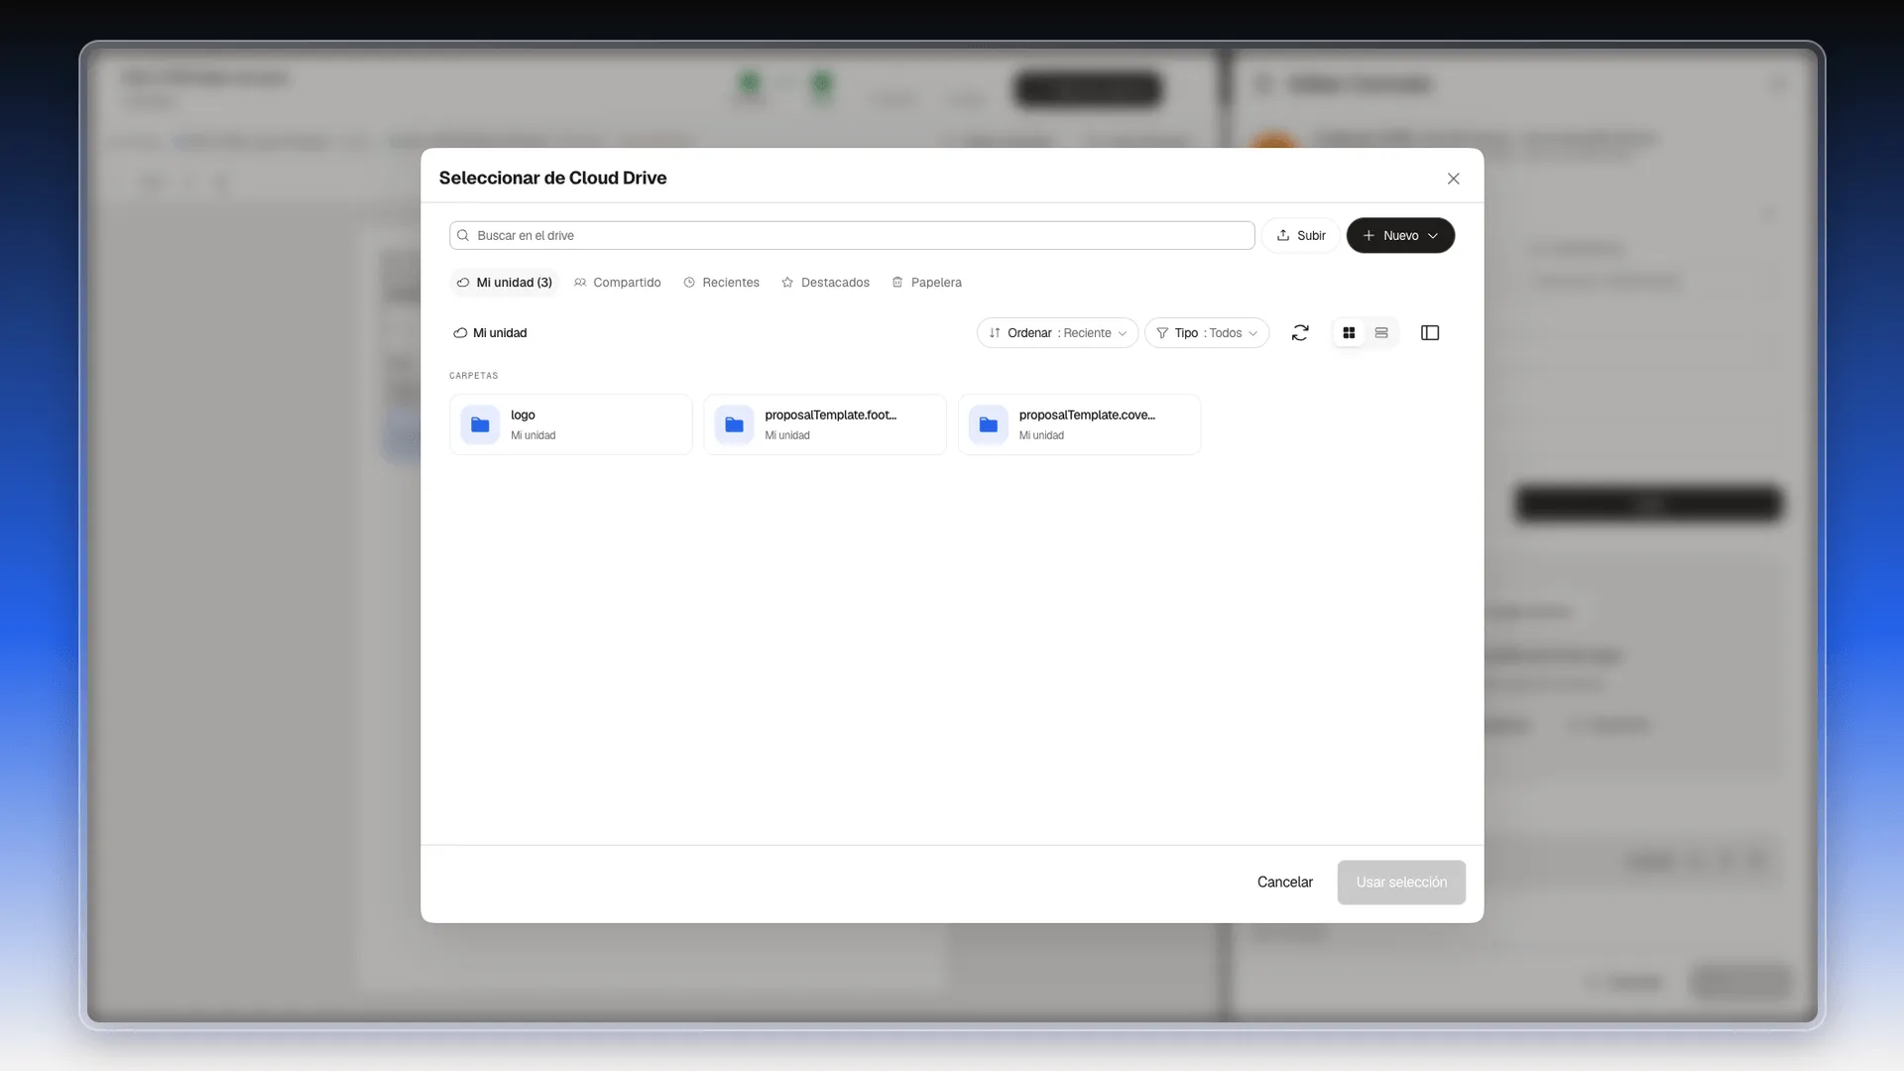Open the logo folder
The width and height of the screenshot is (1904, 1071).
[x=570, y=424]
